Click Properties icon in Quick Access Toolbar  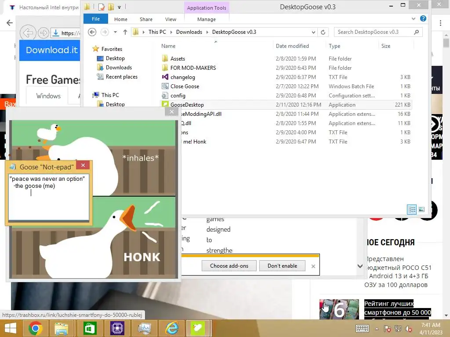click(x=102, y=7)
